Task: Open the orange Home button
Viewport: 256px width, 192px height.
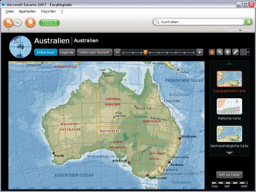Action: [x=30, y=23]
